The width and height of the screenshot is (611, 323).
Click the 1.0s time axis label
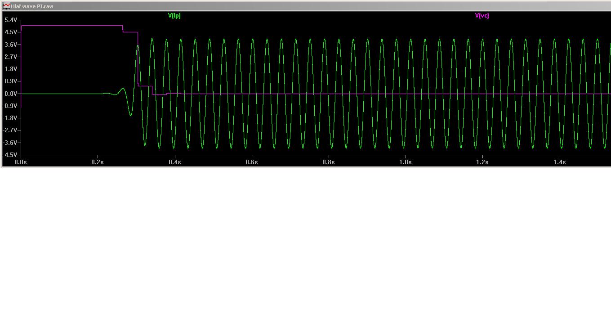[406, 162]
